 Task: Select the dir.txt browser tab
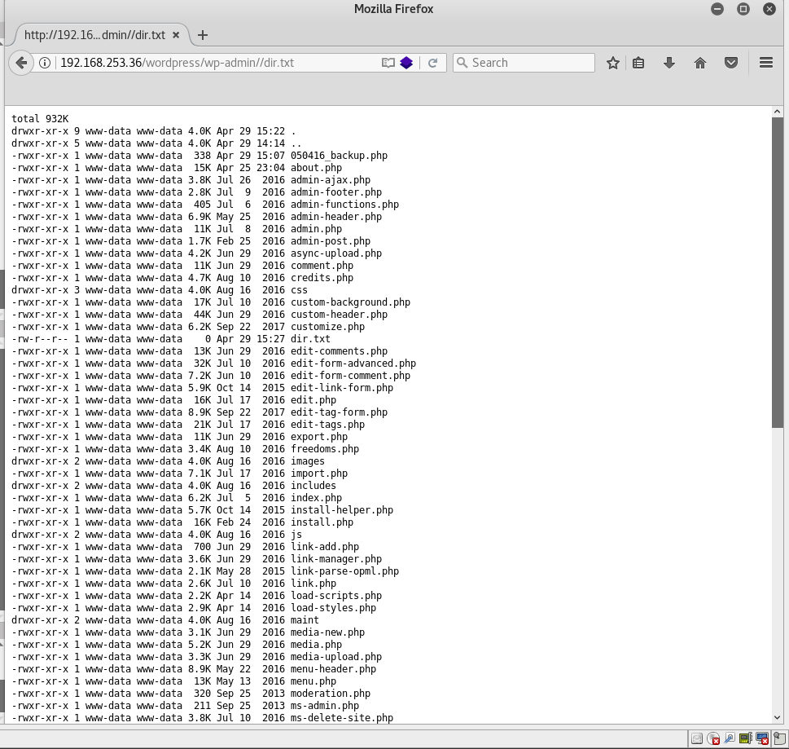pos(94,35)
